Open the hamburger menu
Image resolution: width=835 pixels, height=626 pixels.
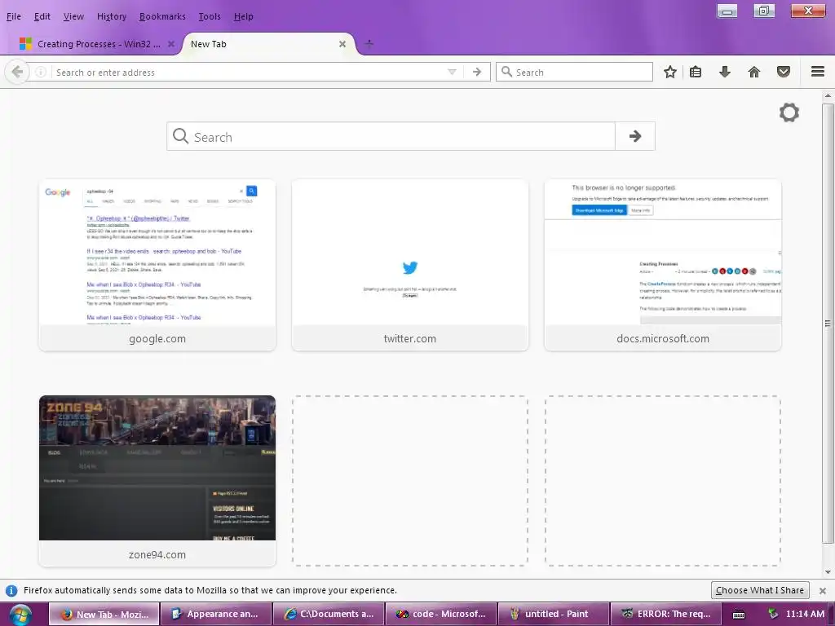(818, 72)
